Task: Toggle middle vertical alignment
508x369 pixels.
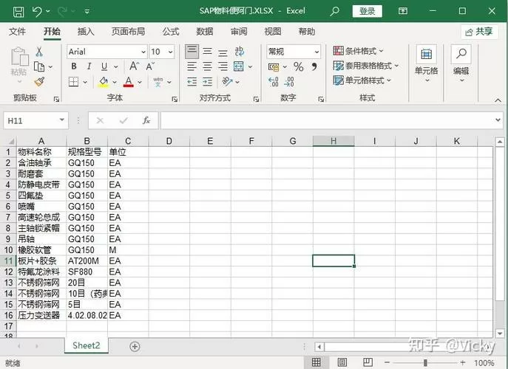Action: pyautogui.click(x=207, y=52)
